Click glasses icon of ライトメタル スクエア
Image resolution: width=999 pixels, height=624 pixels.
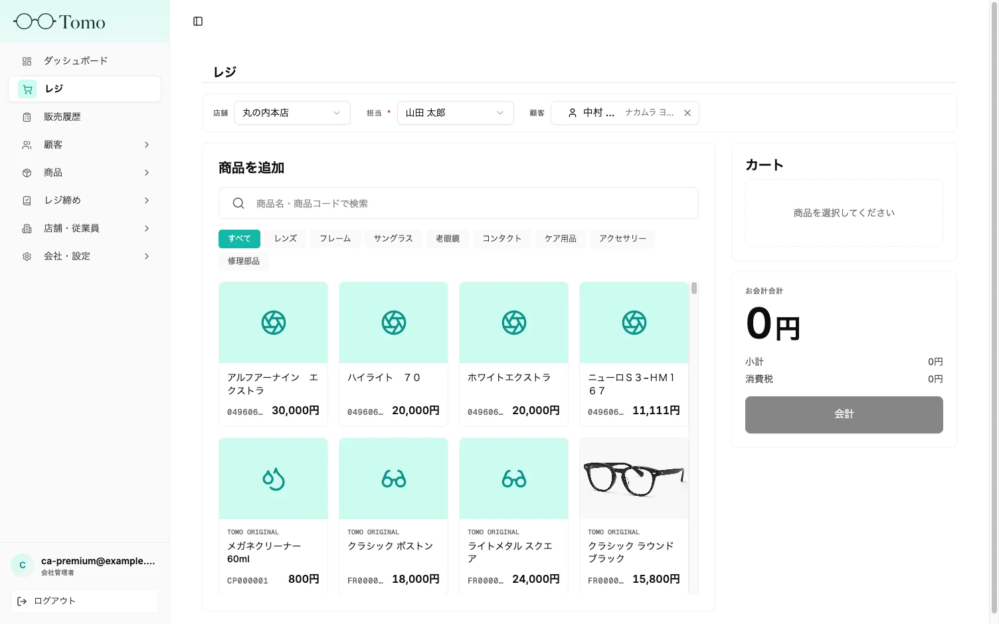coord(514,479)
